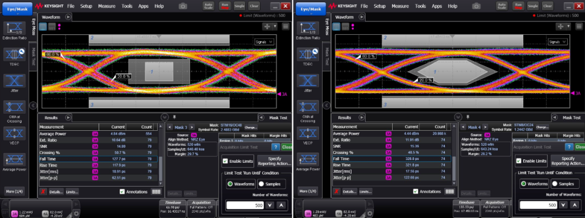Click the Auto Scale icon in right window
Viewport: 585px width, 218px height.
point(502,6)
